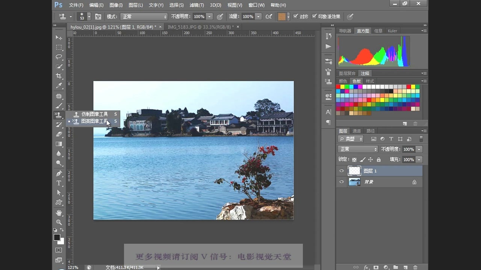481x270 pixels.
Task: Hide 背景 layer visibility
Action: 342,182
